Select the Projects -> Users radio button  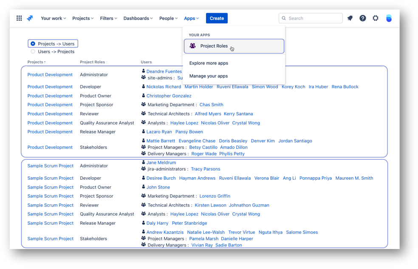click(33, 43)
